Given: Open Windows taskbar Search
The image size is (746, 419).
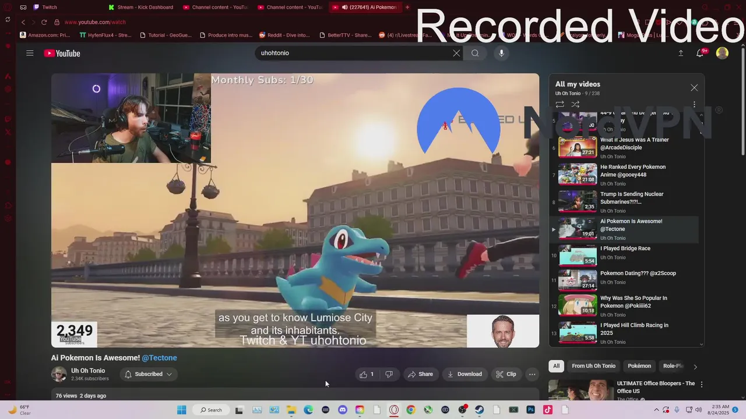Looking at the screenshot, I should tap(210, 410).
